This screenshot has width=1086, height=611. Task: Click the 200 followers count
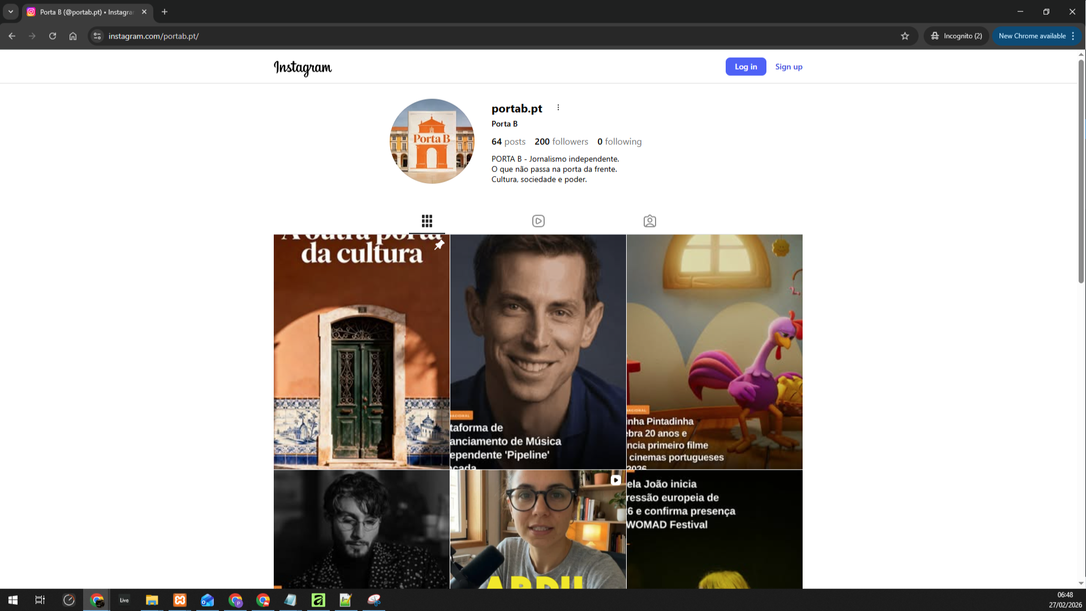[x=561, y=141]
